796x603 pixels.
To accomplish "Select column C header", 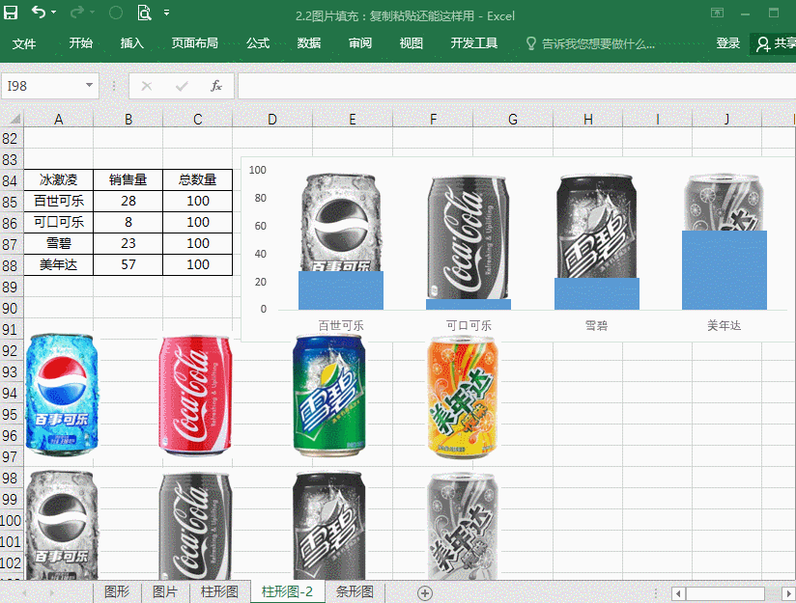I will coord(197,120).
